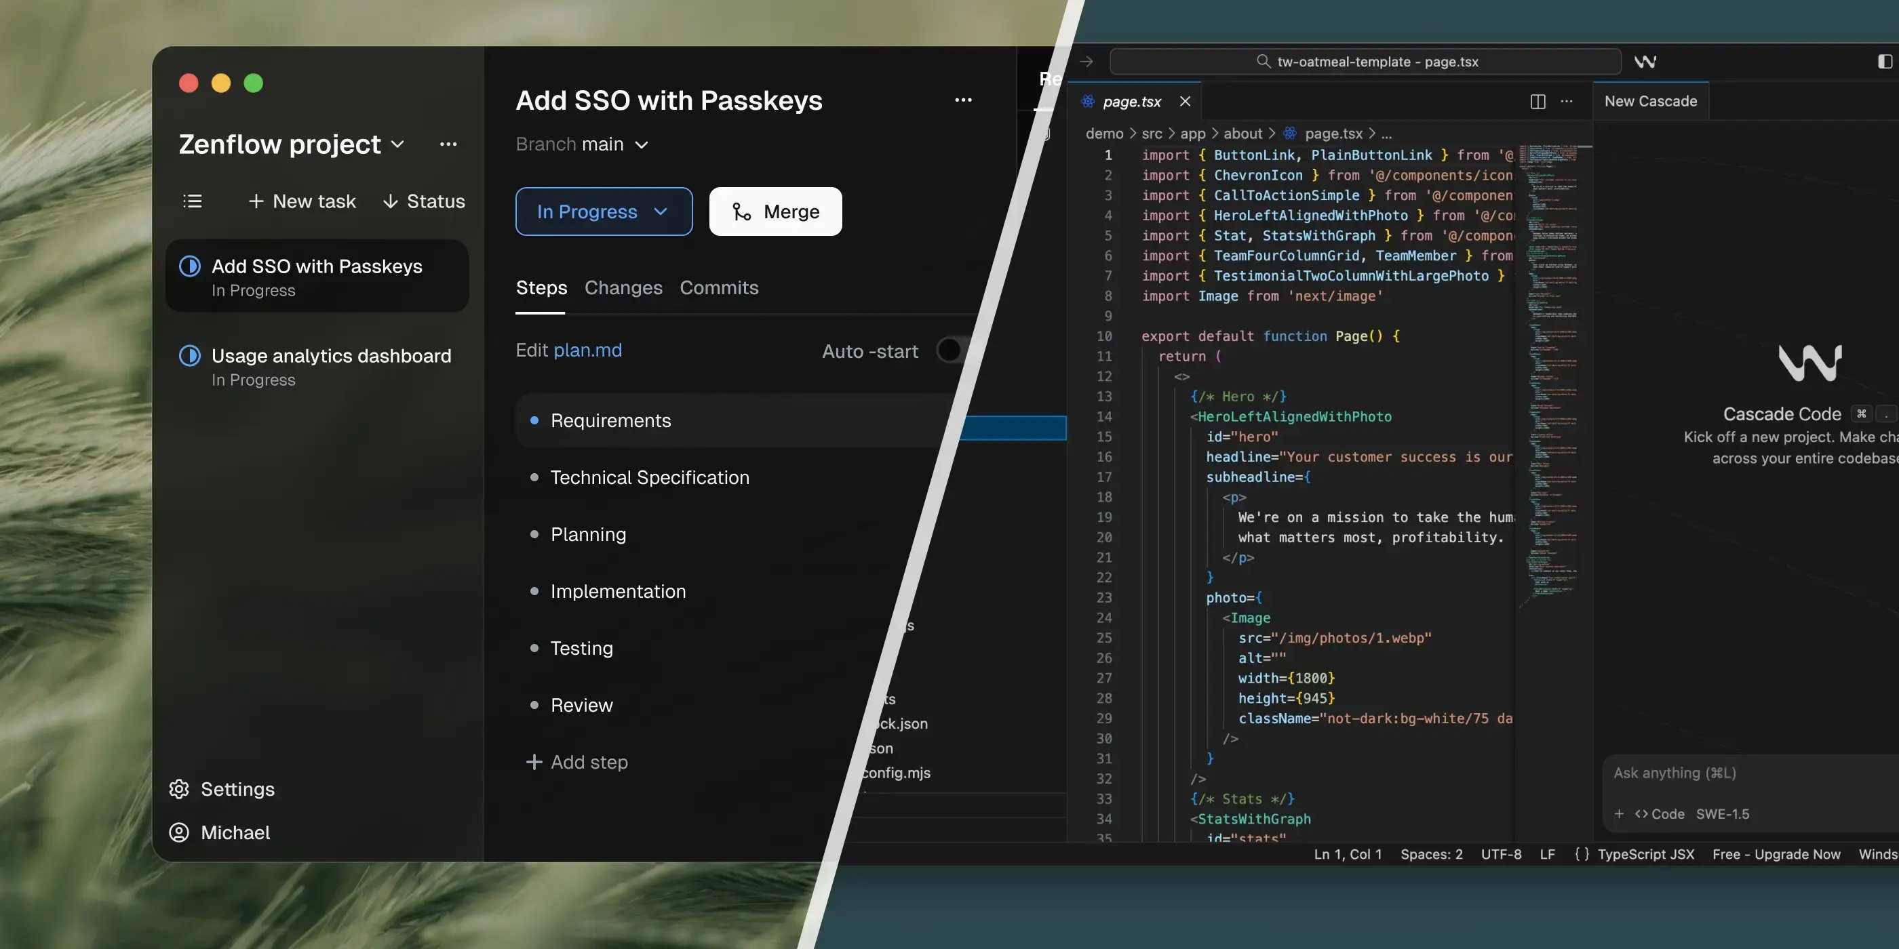The height and width of the screenshot is (949, 1899).
Task: Open the Settings gear in Zenflow sidebar
Action: coord(179,789)
